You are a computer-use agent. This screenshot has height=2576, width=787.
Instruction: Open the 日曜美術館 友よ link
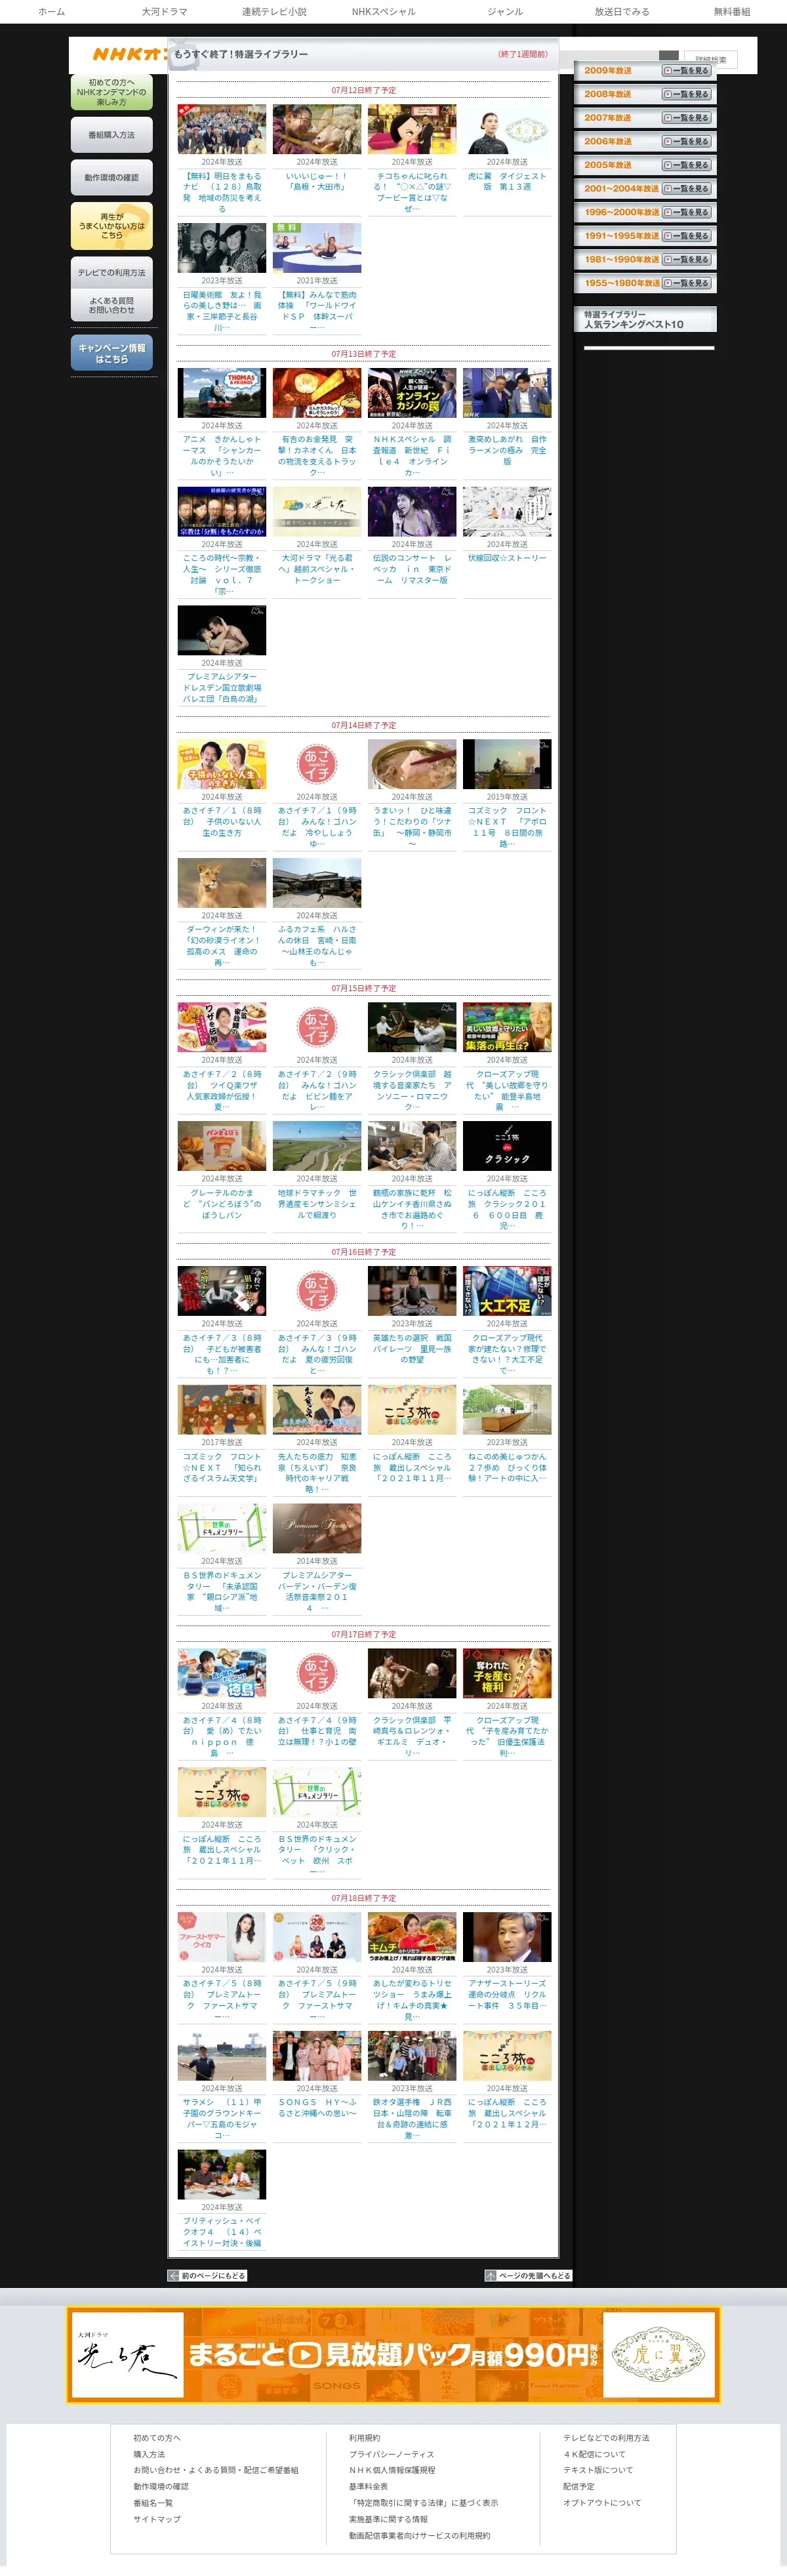222,311
